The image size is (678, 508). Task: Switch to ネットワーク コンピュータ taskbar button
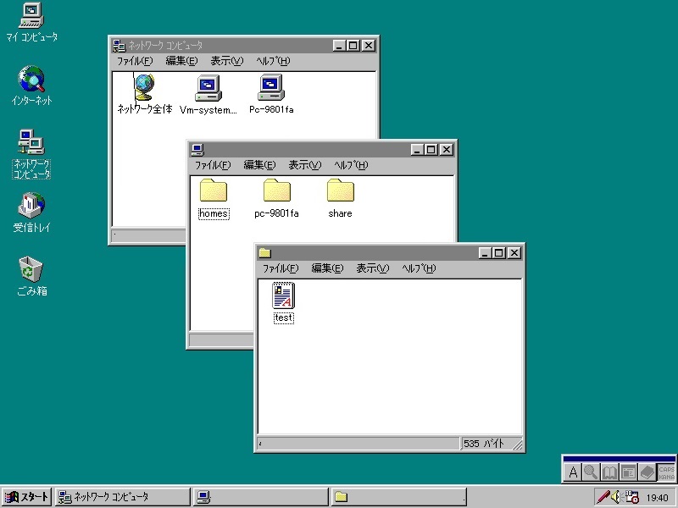pyautogui.click(x=122, y=497)
